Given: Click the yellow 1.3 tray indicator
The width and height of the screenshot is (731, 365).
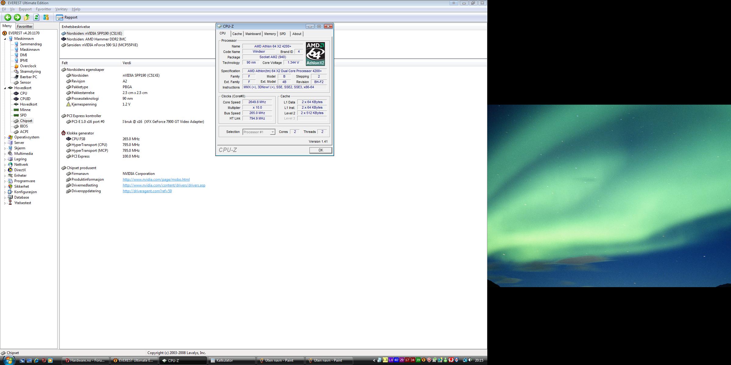Looking at the screenshot, I should tap(385, 360).
